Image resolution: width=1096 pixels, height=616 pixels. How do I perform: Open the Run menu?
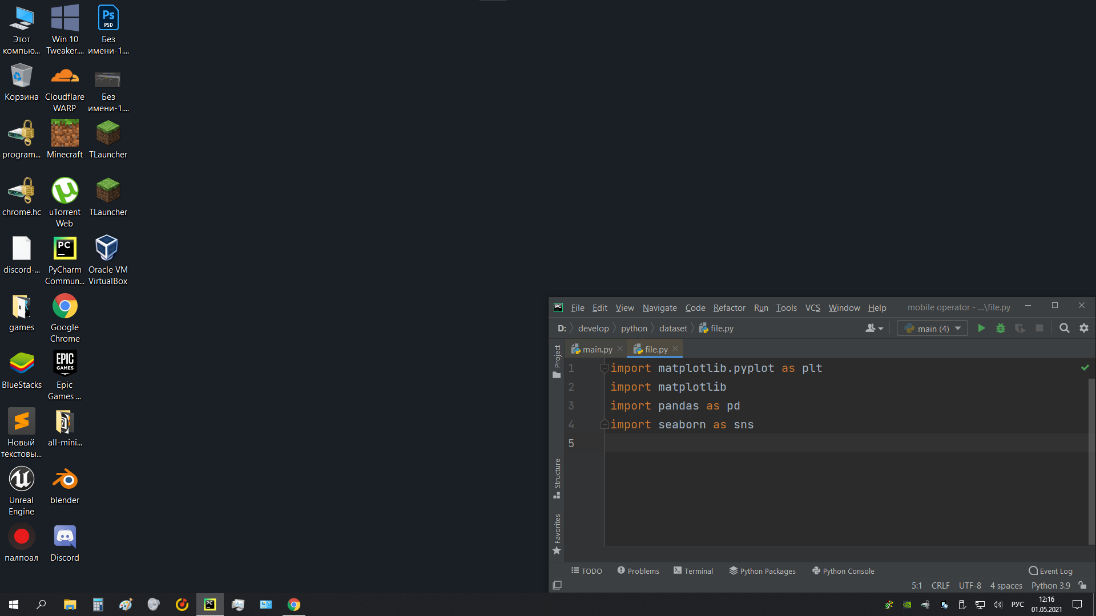point(761,307)
